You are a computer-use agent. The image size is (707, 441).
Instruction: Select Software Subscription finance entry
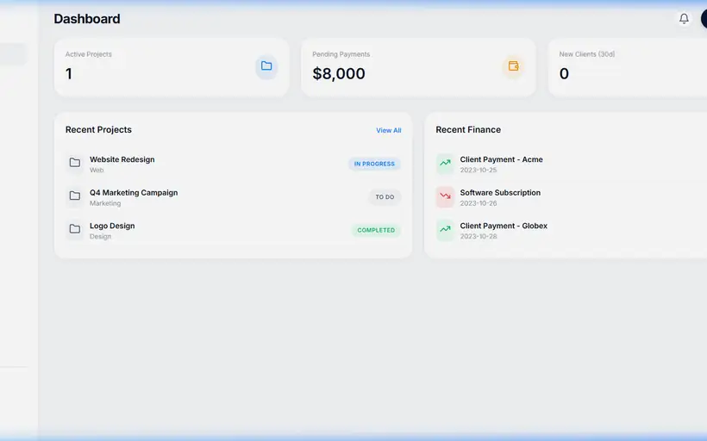pos(500,193)
